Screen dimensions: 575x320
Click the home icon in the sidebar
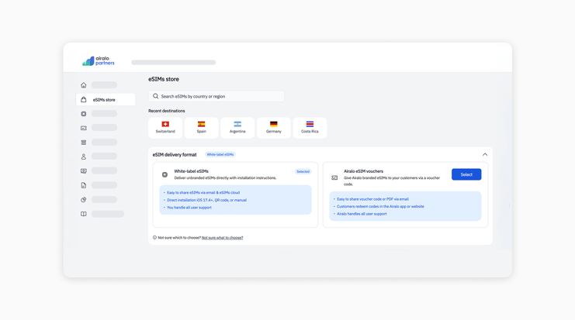(84, 85)
